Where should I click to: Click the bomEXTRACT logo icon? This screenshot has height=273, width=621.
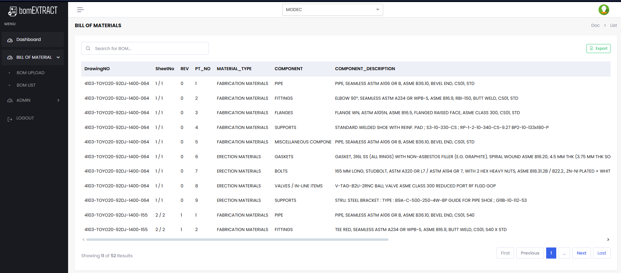12,11
